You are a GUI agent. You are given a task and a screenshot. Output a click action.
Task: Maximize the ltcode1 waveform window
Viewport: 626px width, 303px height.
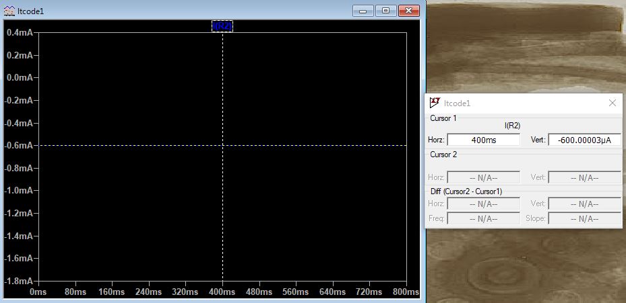(385, 11)
